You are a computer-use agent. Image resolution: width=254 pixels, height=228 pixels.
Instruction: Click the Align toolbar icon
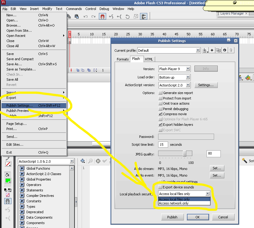tap(144, 16)
